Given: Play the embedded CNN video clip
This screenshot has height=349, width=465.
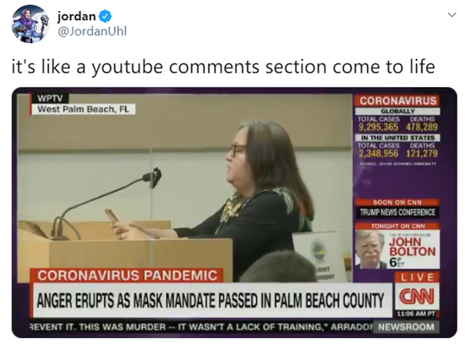Looking at the screenshot, I should click(x=234, y=213).
